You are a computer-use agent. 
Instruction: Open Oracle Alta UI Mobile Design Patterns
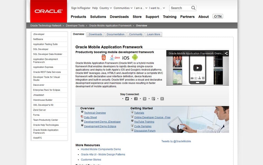click(x=103, y=154)
